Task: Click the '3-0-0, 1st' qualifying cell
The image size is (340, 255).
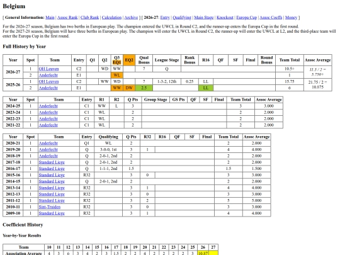Action: coord(108,149)
